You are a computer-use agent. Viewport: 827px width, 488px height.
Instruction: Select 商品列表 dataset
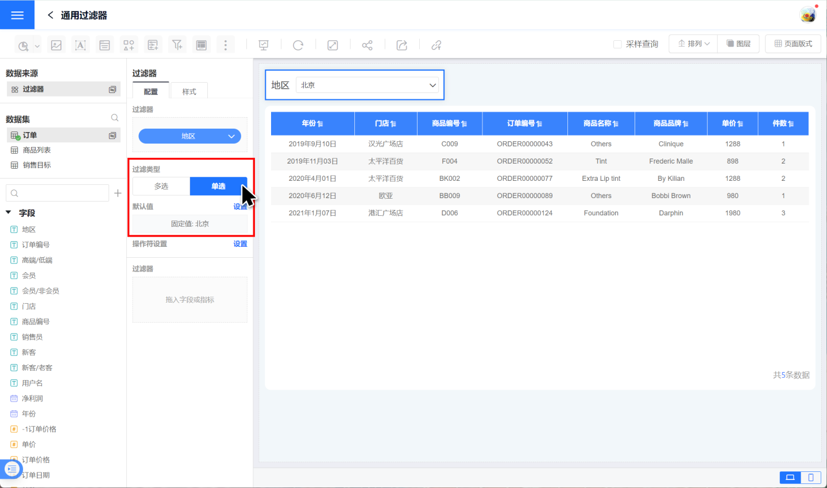coord(36,150)
